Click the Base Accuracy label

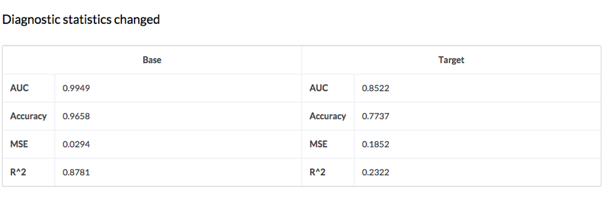[x=28, y=116]
